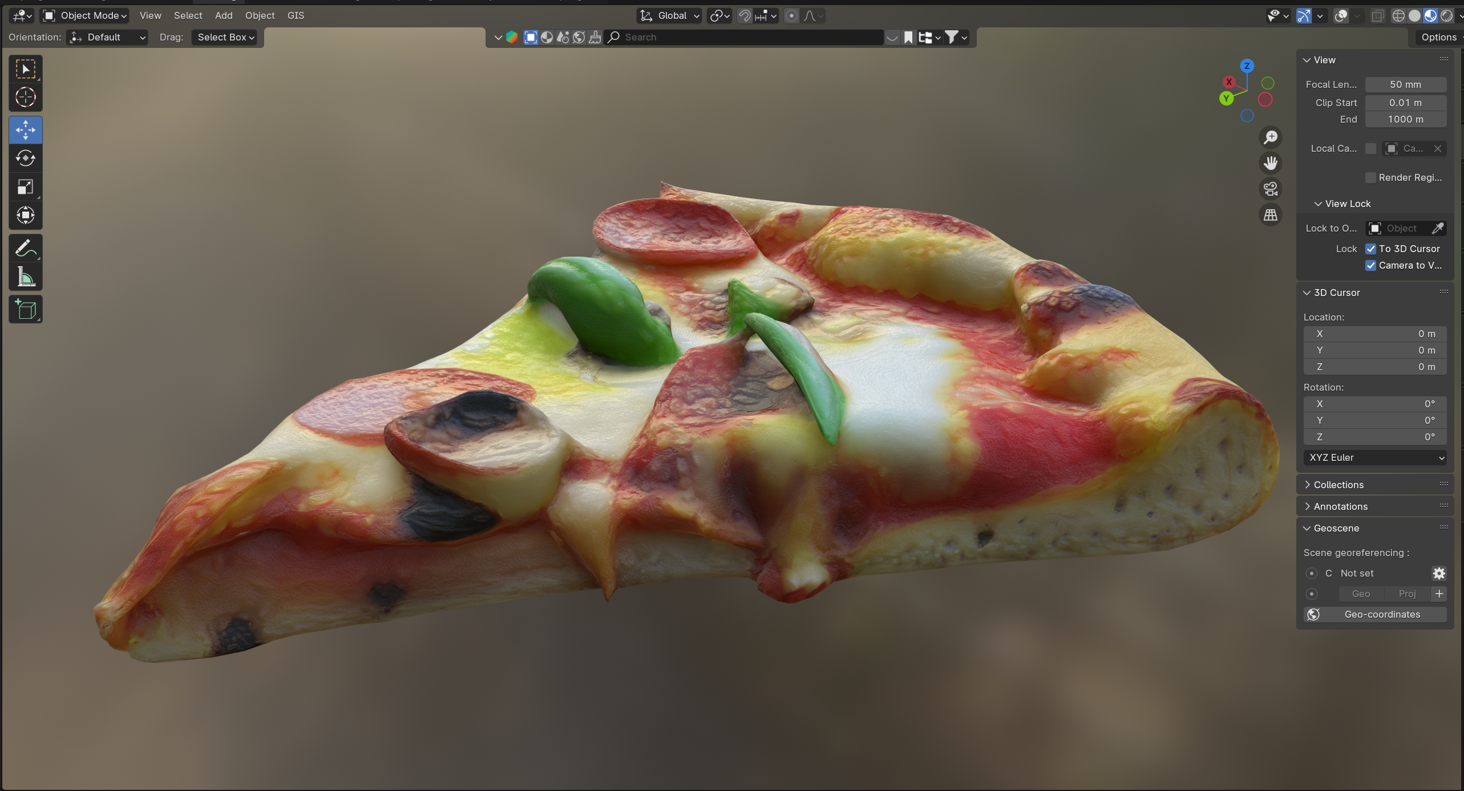Image resolution: width=1464 pixels, height=791 pixels.
Task: Switch perspective/orthographic grid icon
Action: tap(1270, 215)
